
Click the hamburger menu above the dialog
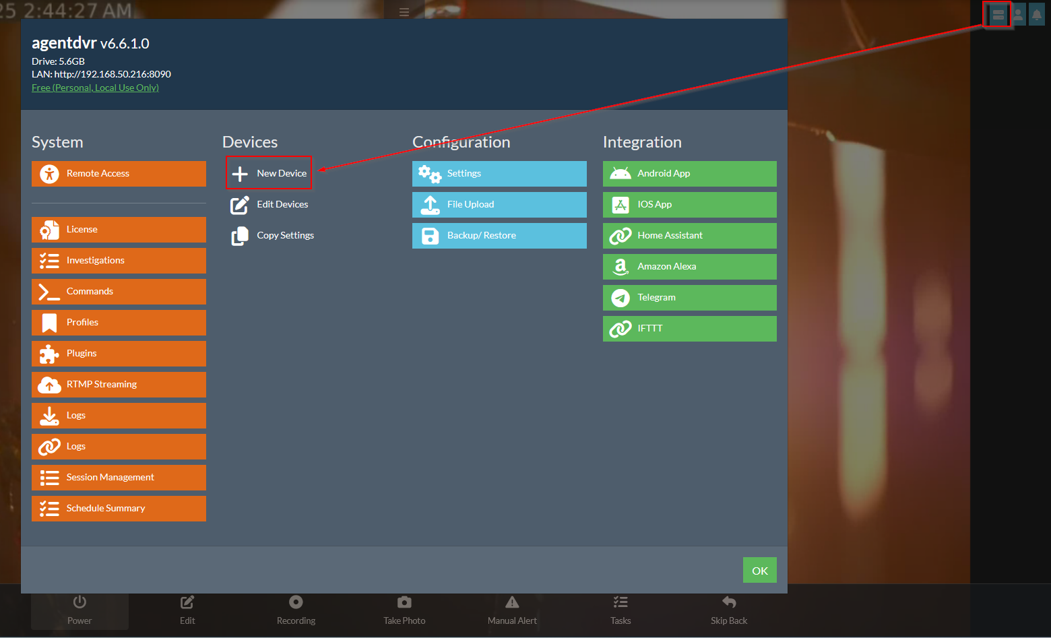click(404, 12)
